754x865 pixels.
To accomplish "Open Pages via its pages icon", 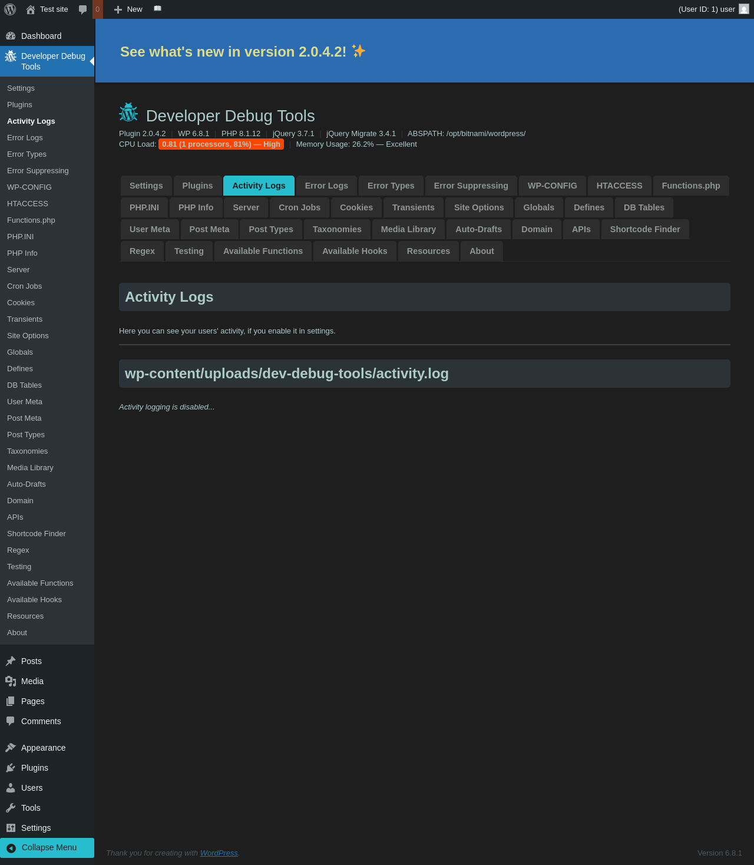I will pyautogui.click(x=11, y=701).
